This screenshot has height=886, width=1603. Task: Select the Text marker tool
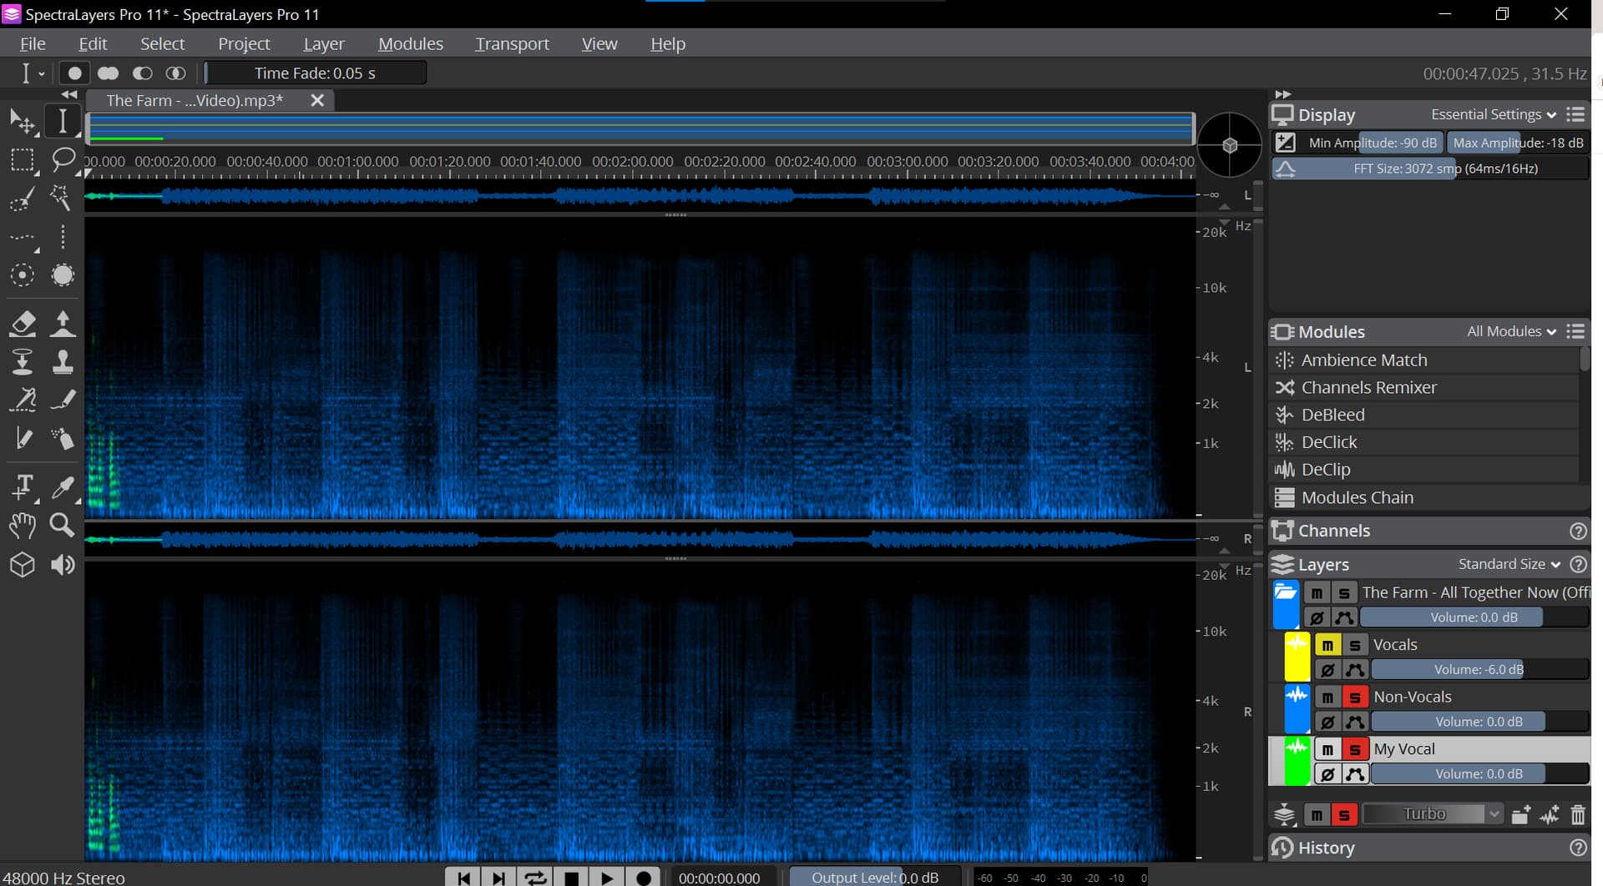pos(22,486)
